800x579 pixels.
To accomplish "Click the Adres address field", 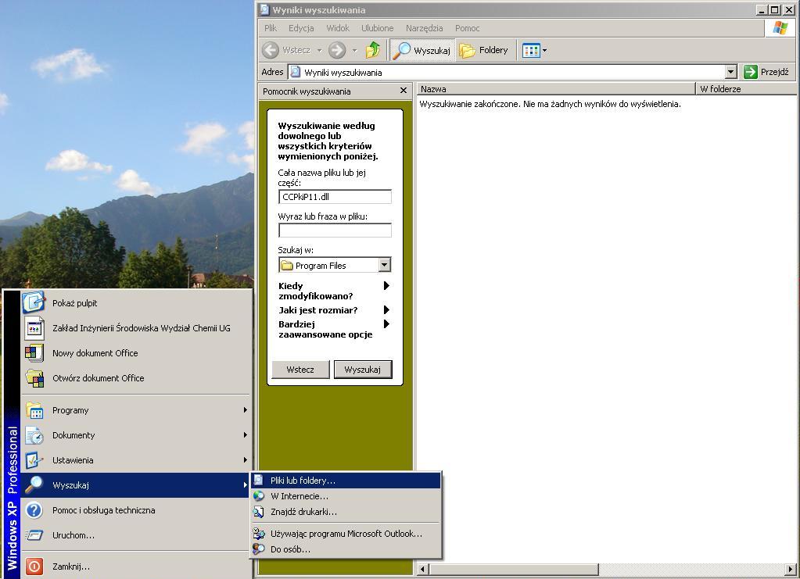I will (513, 72).
